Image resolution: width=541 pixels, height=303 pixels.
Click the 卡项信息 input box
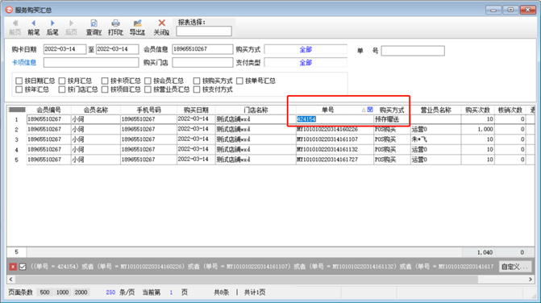(91, 62)
